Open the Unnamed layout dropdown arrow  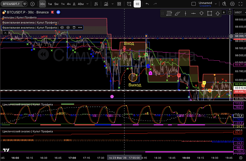click(x=216, y=4)
